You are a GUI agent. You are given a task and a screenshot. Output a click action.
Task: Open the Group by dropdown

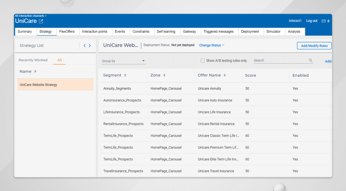123,61
